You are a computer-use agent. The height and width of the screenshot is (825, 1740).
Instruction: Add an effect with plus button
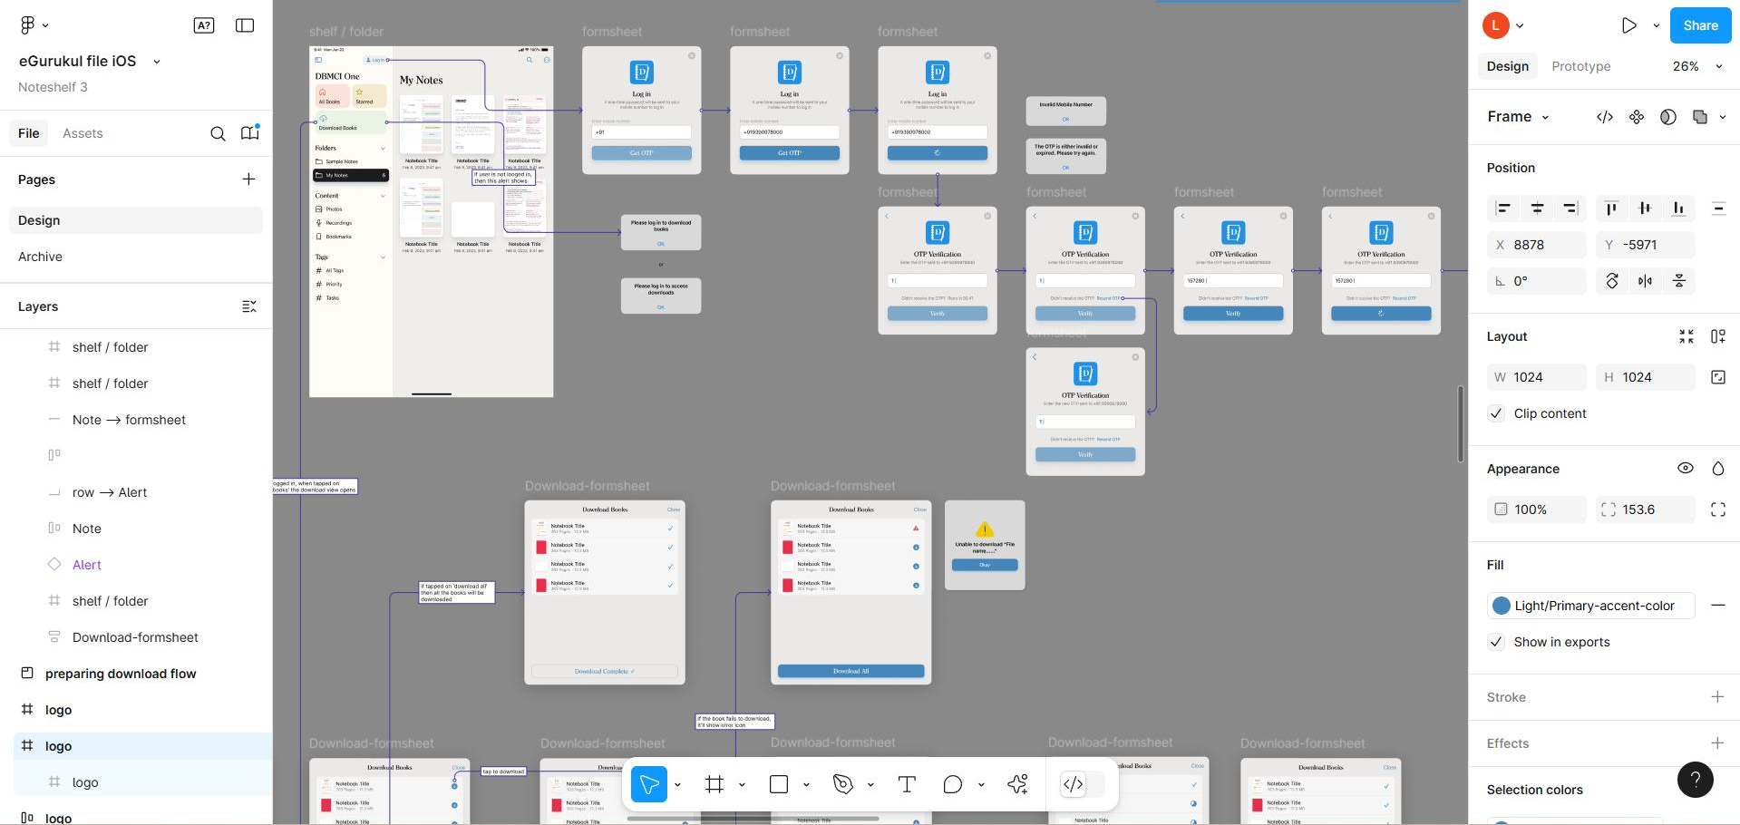(x=1717, y=743)
